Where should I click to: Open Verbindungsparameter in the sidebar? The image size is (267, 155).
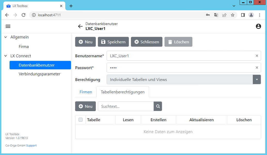point(40,74)
